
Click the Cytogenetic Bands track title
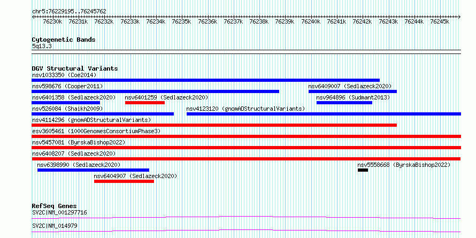(x=64, y=40)
